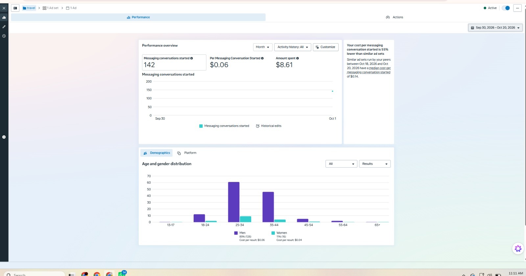Show info for Messaging conversations started
The image size is (526, 276).
tap(192, 58)
